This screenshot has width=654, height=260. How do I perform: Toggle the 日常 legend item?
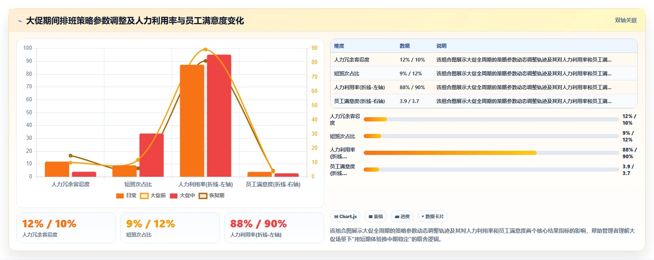coord(126,196)
